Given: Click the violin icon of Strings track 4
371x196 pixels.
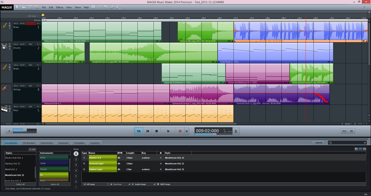Looking at the screenshot, I should [4, 88].
